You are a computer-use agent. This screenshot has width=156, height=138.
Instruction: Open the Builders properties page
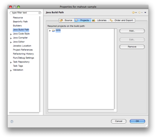[x=17, y=26]
